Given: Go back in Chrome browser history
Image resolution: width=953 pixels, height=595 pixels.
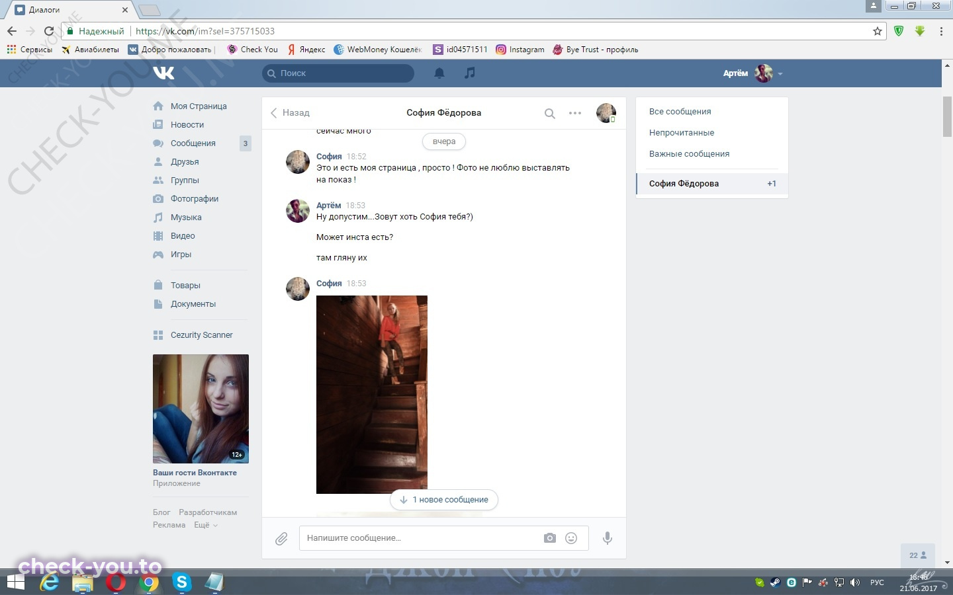Looking at the screenshot, I should [x=12, y=31].
